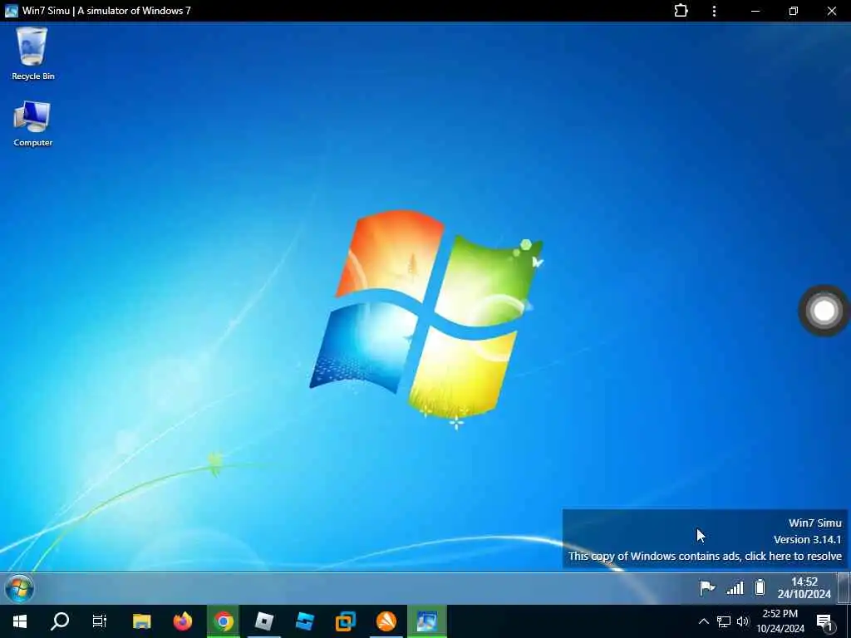Open host clock showing 2:52 PM

[780, 621]
